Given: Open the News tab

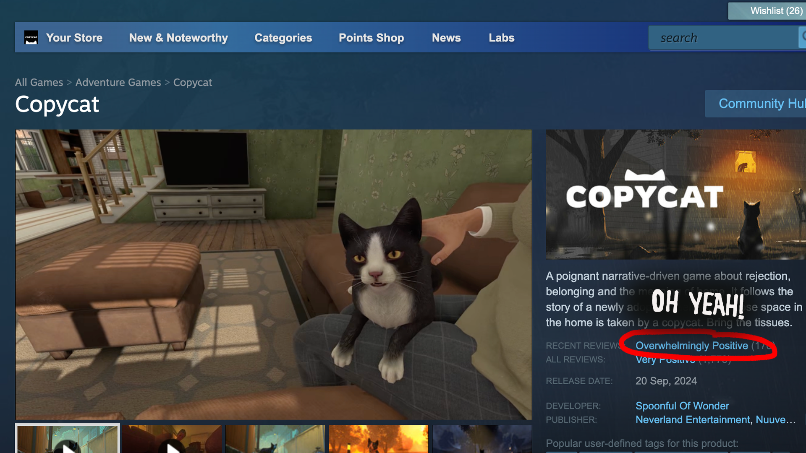Looking at the screenshot, I should [446, 38].
